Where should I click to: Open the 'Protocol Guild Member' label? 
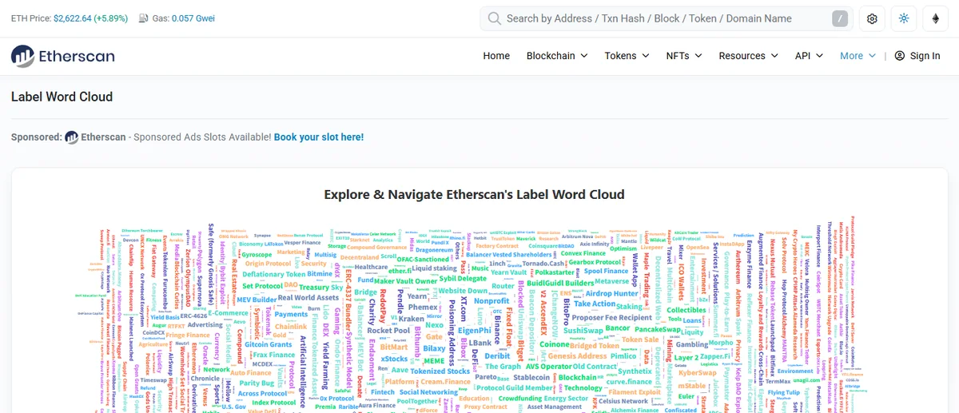(x=515, y=387)
